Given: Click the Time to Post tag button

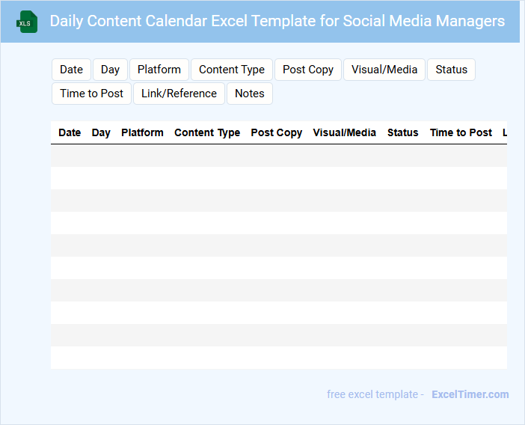Looking at the screenshot, I should [91, 94].
